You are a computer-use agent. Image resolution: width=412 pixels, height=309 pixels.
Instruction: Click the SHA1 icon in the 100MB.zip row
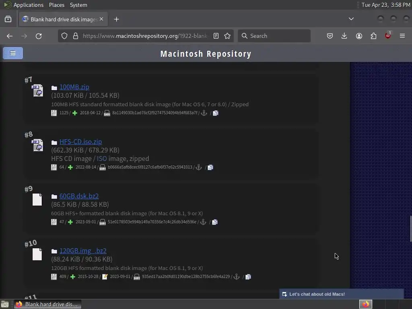tap(107, 113)
